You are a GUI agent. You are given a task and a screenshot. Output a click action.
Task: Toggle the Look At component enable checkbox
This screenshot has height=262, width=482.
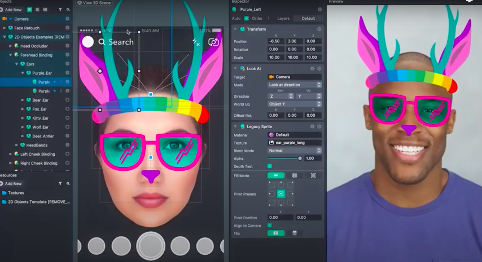click(x=312, y=69)
